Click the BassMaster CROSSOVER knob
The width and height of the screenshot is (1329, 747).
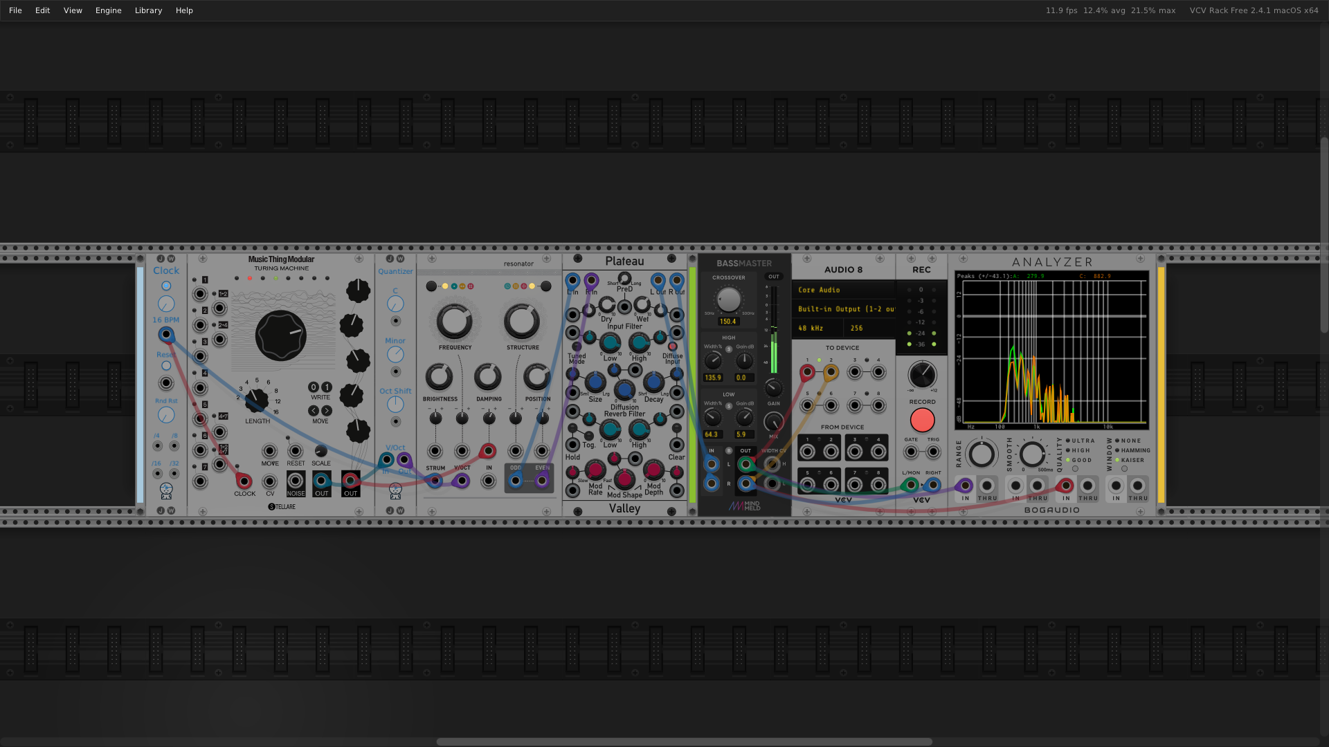coord(728,299)
